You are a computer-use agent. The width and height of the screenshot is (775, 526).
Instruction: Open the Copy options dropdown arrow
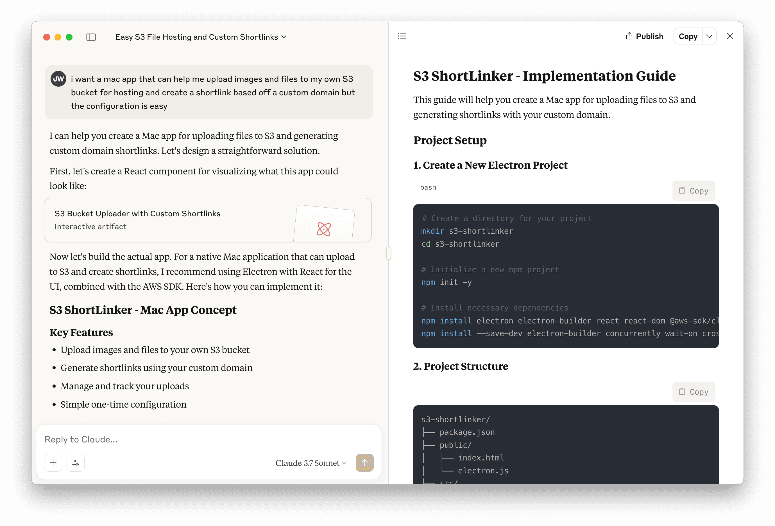coord(709,36)
